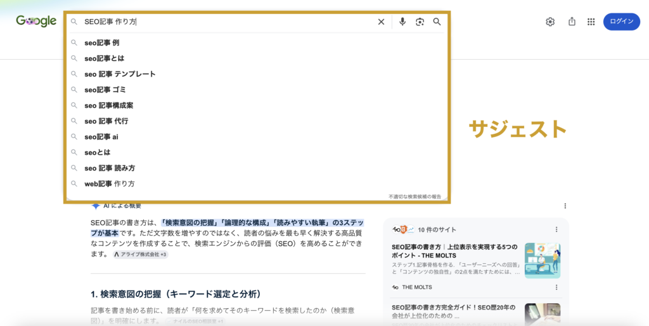
Task: Open the THE MOLTS article about 5つのポイント
Action: coord(454,251)
